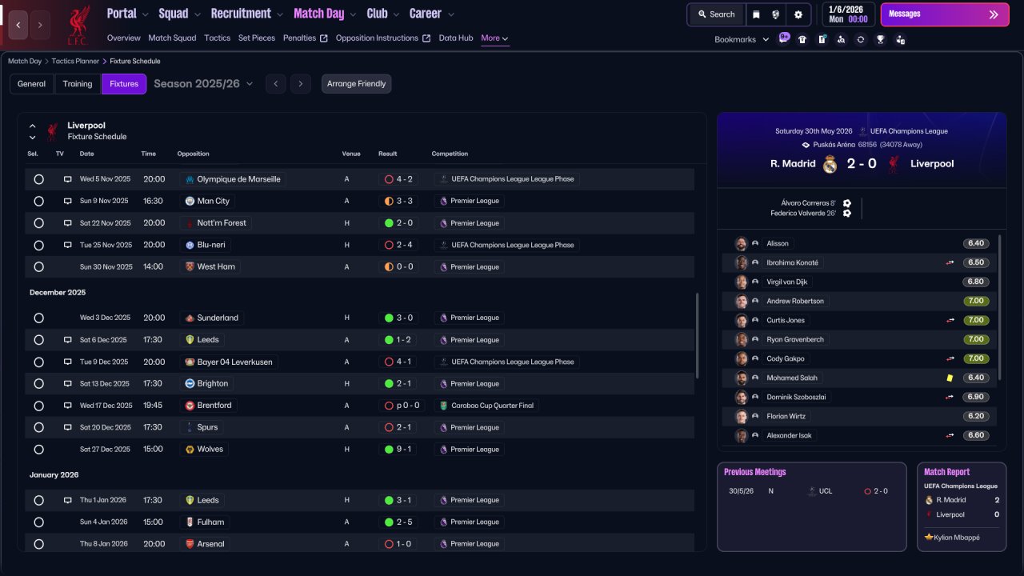Select the Sunderland fixture radio button
Screen dimensions: 1024x576
(x=38, y=318)
